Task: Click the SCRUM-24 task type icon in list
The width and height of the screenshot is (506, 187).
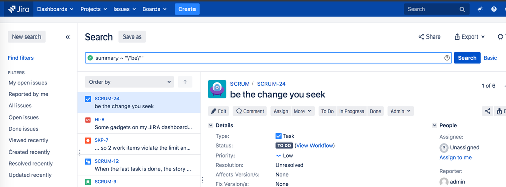Action: coord(88,99)
